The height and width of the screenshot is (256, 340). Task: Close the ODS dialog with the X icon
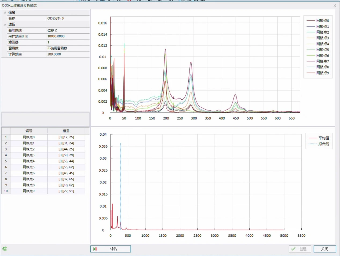tap(335, 5)
